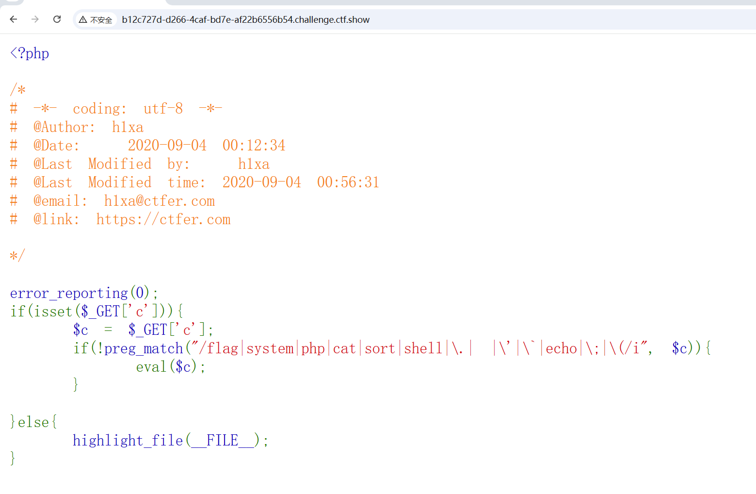Image resolution: width=756 pixels, height=494 pixels.
Task: Click the preg_match function name
Action: [144, 348]
